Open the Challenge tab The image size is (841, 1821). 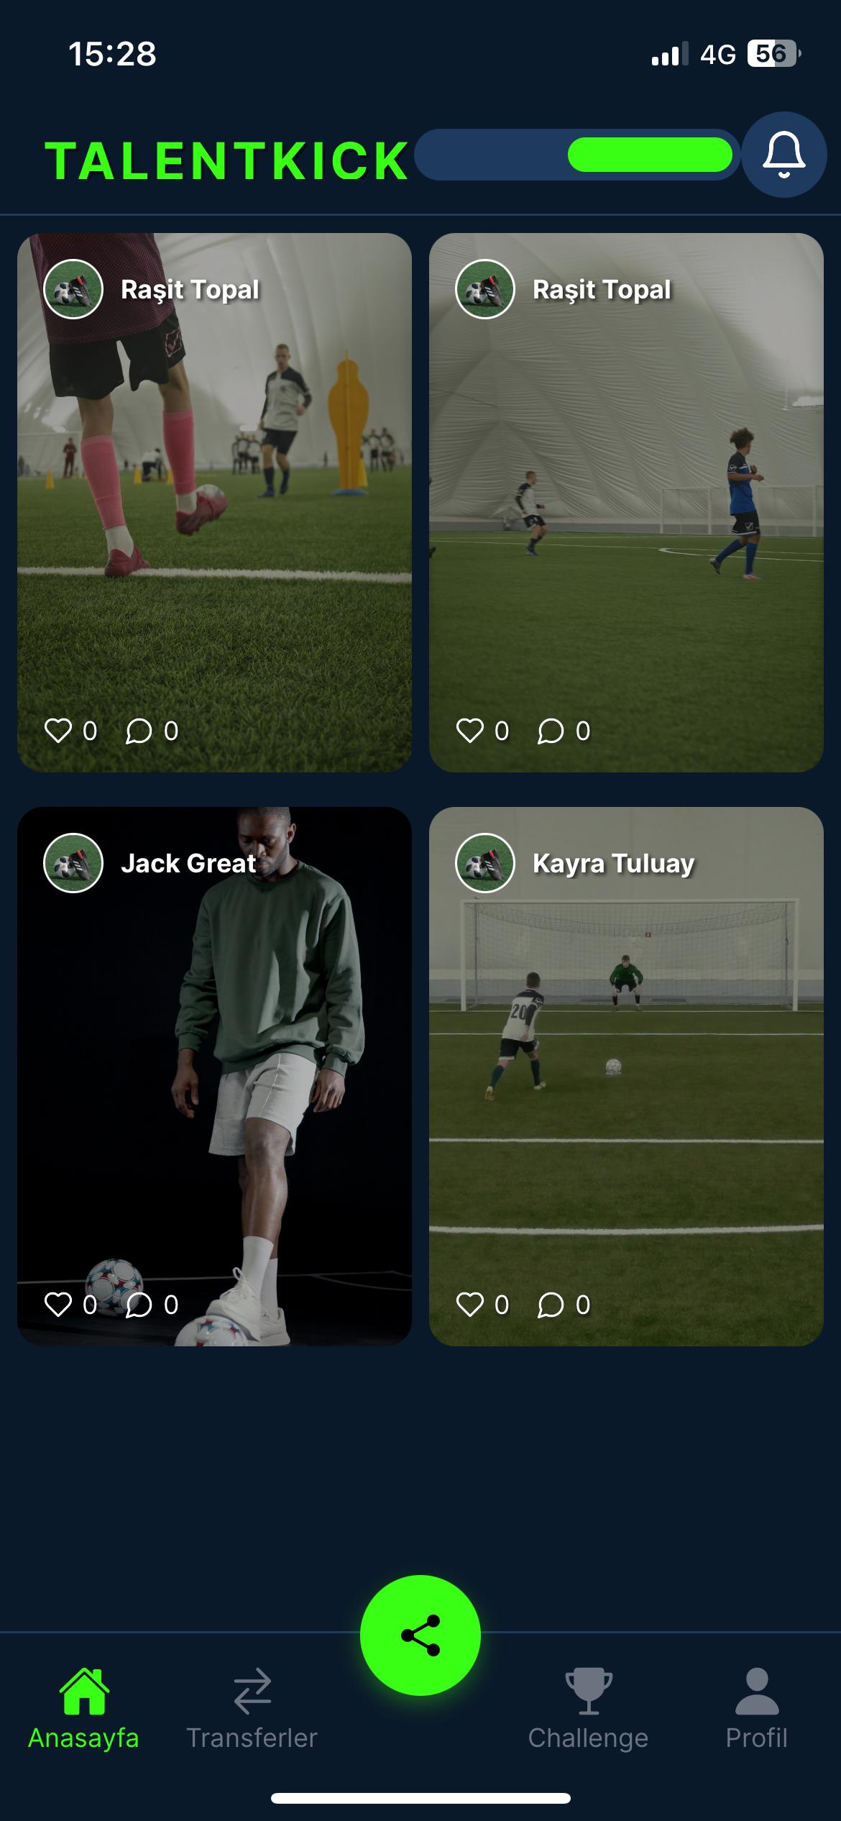pyautogui.click(x=588, y=1710)
